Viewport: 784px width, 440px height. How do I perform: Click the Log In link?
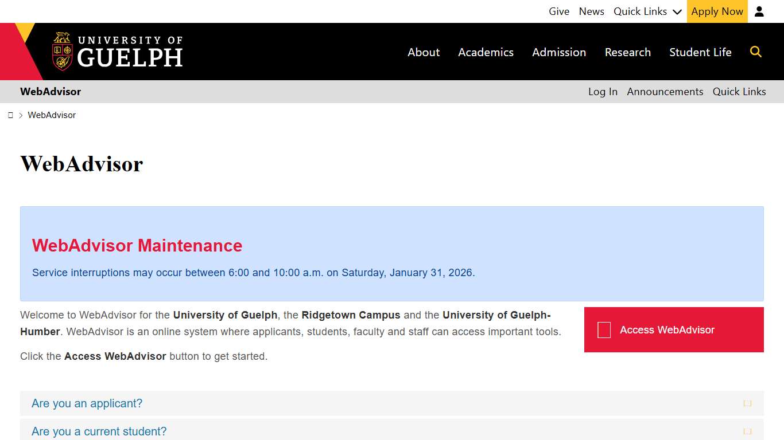click(603, 91)
